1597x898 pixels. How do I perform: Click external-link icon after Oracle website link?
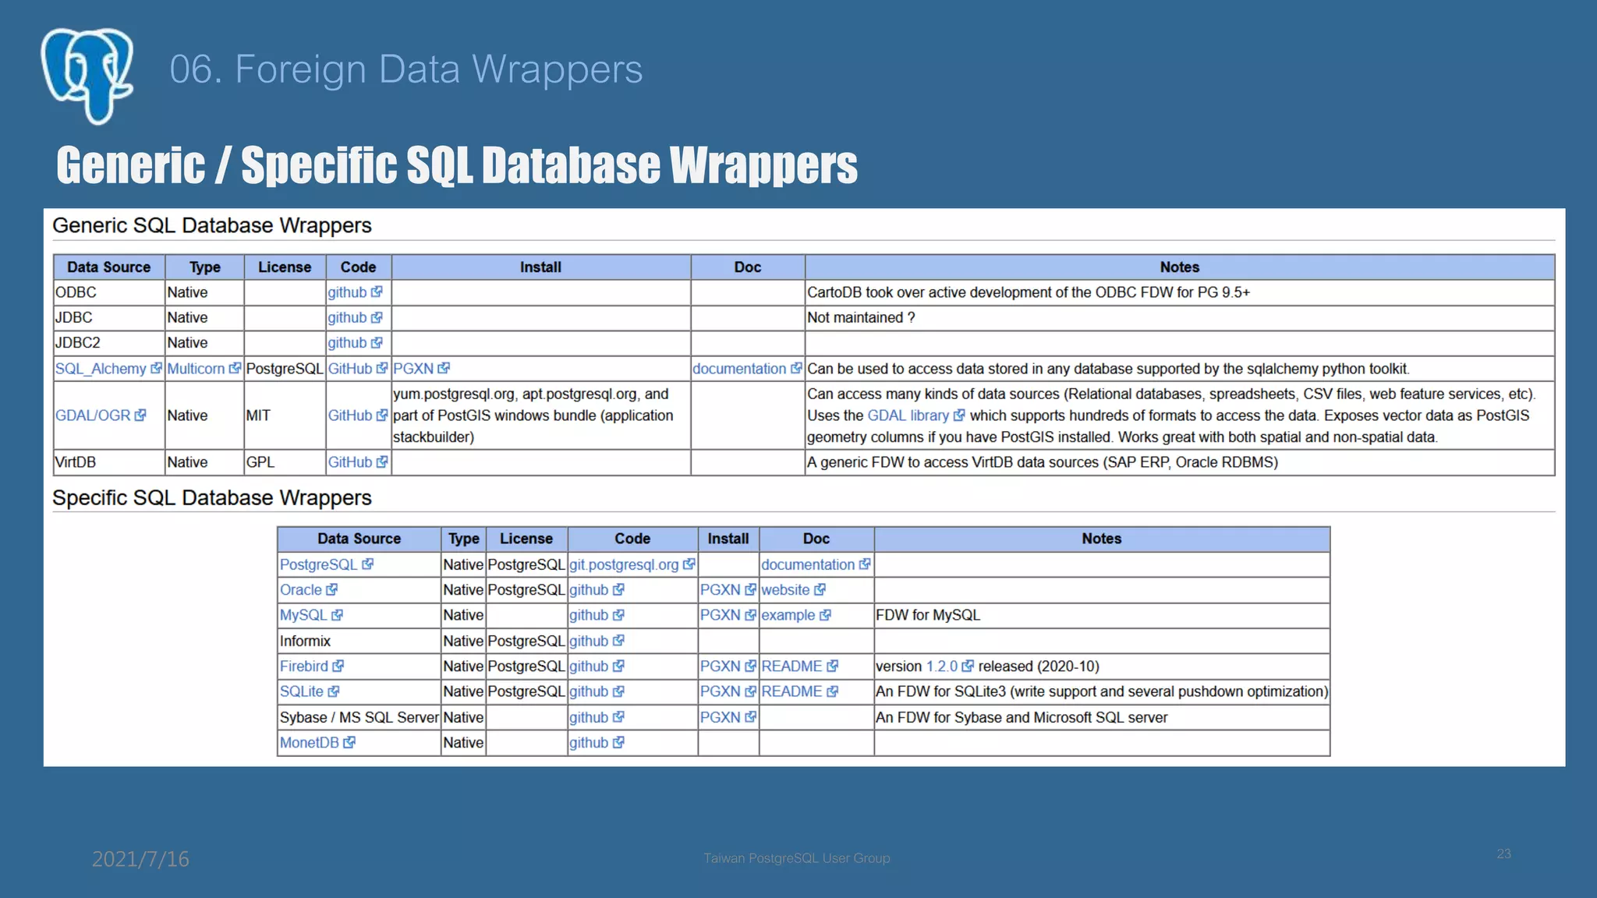pos(820,589)
